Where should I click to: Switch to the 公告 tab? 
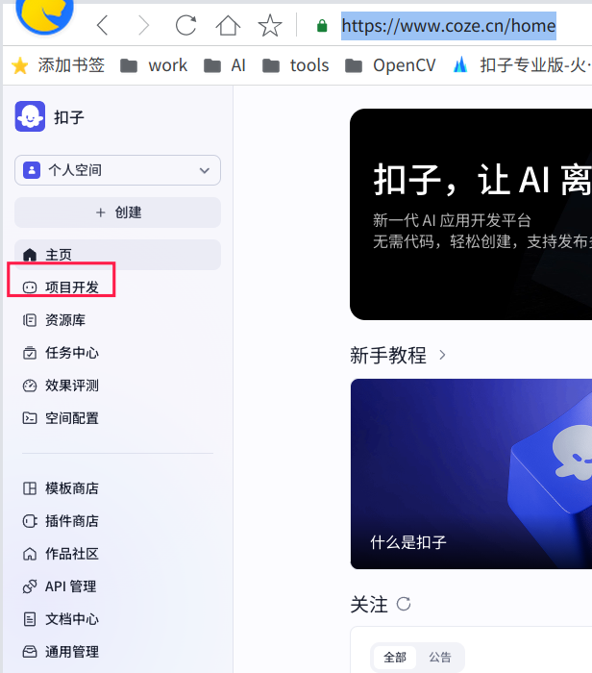pos(440,657)
